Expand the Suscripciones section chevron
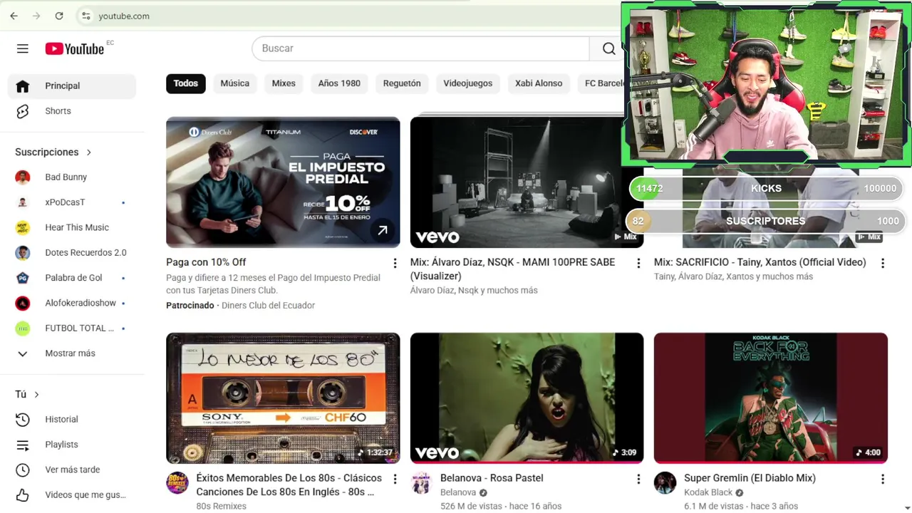Image resolution: width=912 pixels, height=513 pixels. pos(89,152)
